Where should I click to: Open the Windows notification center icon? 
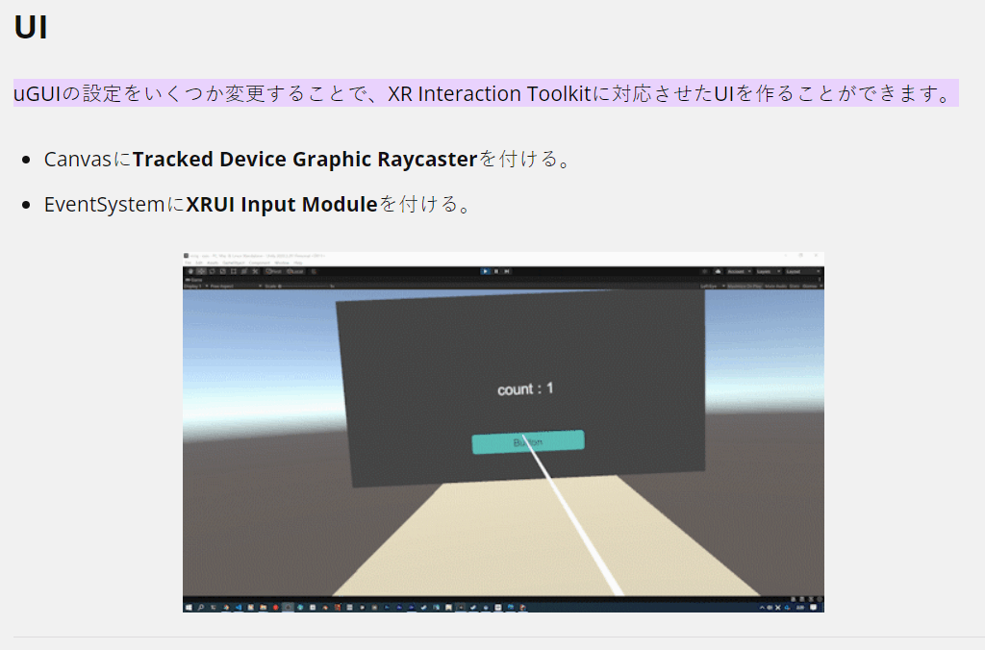pos(813,608)
